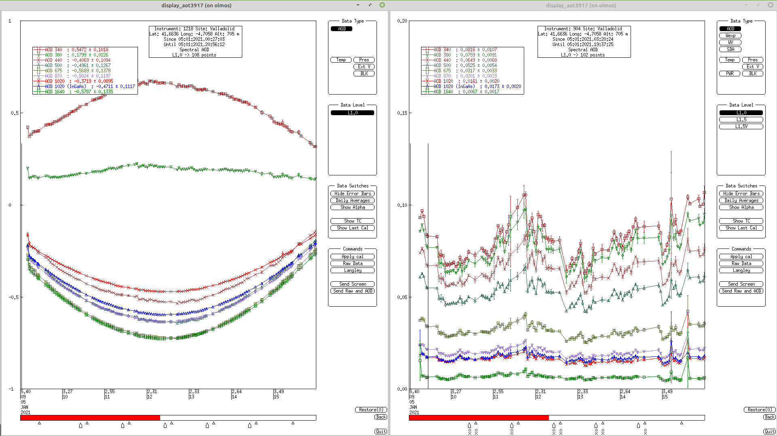Image resolution: width=777 pixels, height=436 pixels.
Task: Open Pres data in right window
Action: click(x=753, y=60)
